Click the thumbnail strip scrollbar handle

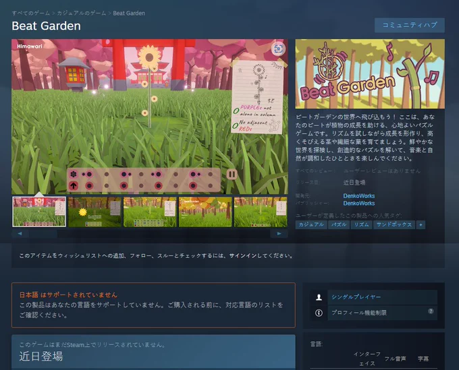tap(43, 233)
